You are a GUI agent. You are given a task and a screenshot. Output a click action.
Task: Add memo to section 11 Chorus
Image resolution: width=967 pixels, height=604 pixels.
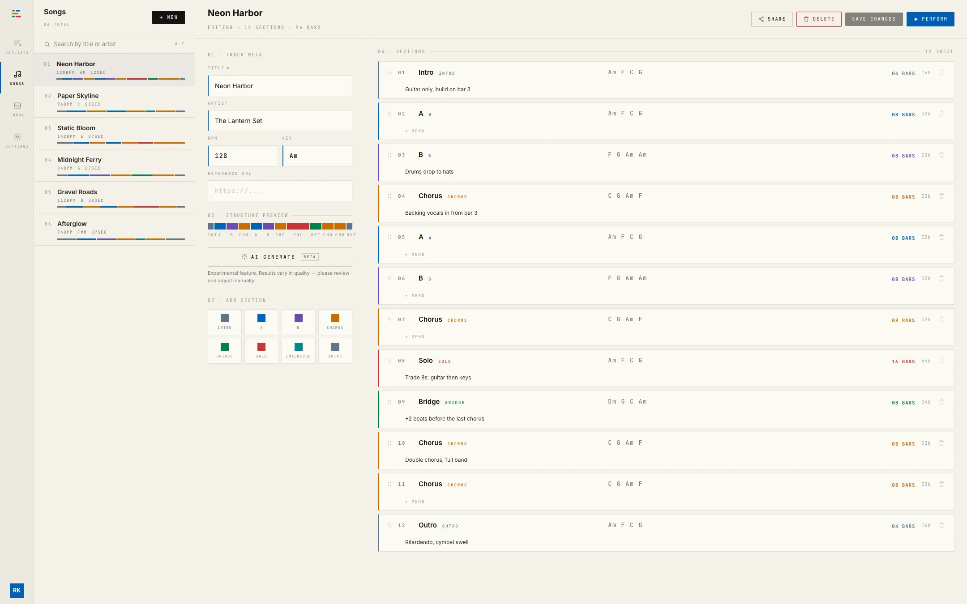(415, 502)
